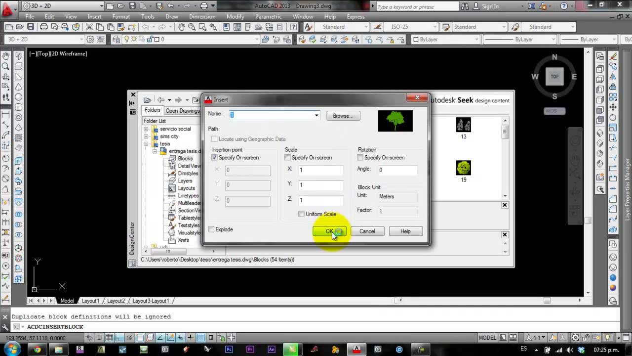
Task: Toggle Ortho Mode in the status bar
Action: (x=119, y=338)
